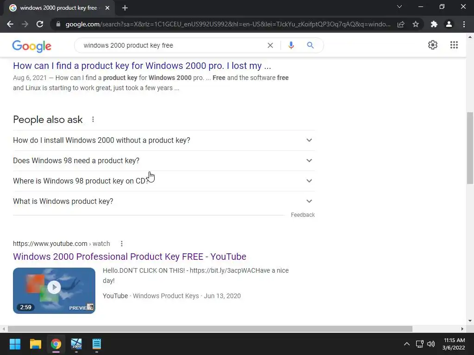Open 'How can I find a product key' result
This screenshot has height=355, width=474.
coord(142,66)
